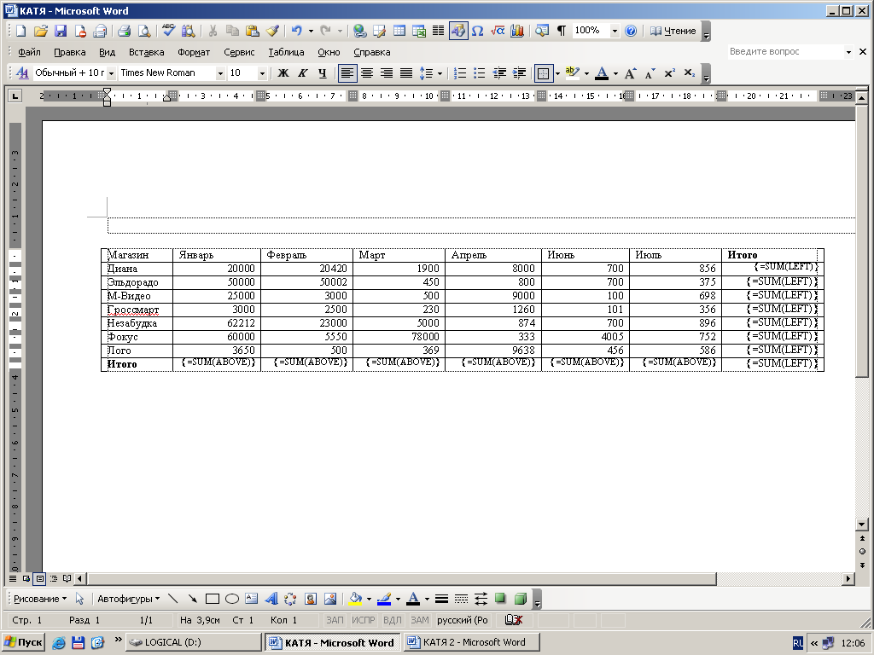Open the style dropdown showing Обычный + 10
The image size is (874, 655).
(x=111, y=73)
